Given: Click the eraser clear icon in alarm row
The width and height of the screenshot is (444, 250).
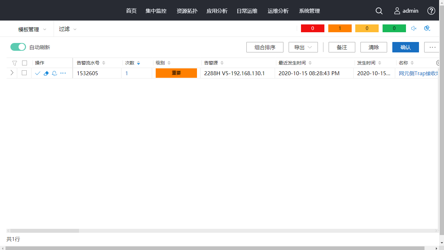Looking at the screenshot, I should coord(46,73).
